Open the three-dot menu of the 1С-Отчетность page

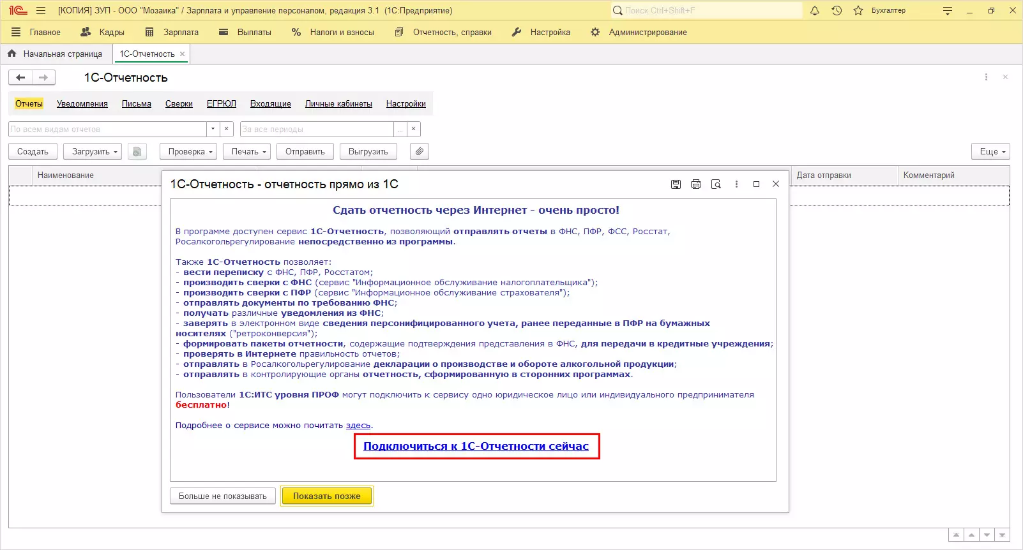click(986, 77)
